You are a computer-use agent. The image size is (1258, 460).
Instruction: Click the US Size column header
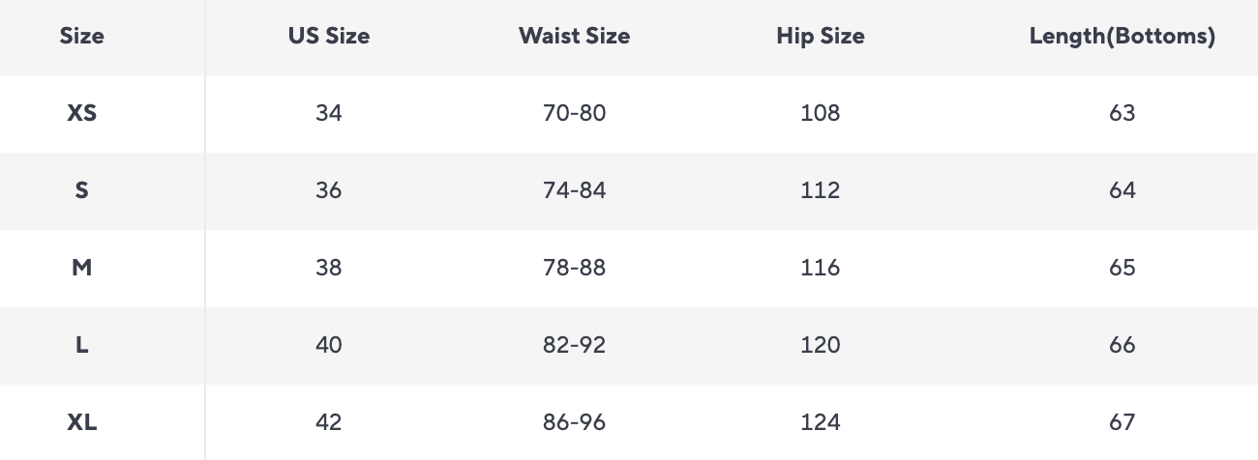coord(329,37)
